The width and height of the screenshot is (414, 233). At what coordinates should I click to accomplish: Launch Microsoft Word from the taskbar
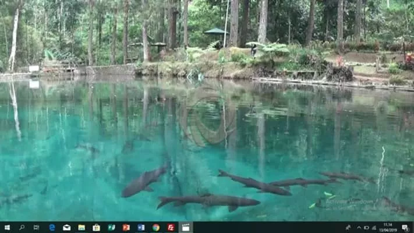pos(141,227)
